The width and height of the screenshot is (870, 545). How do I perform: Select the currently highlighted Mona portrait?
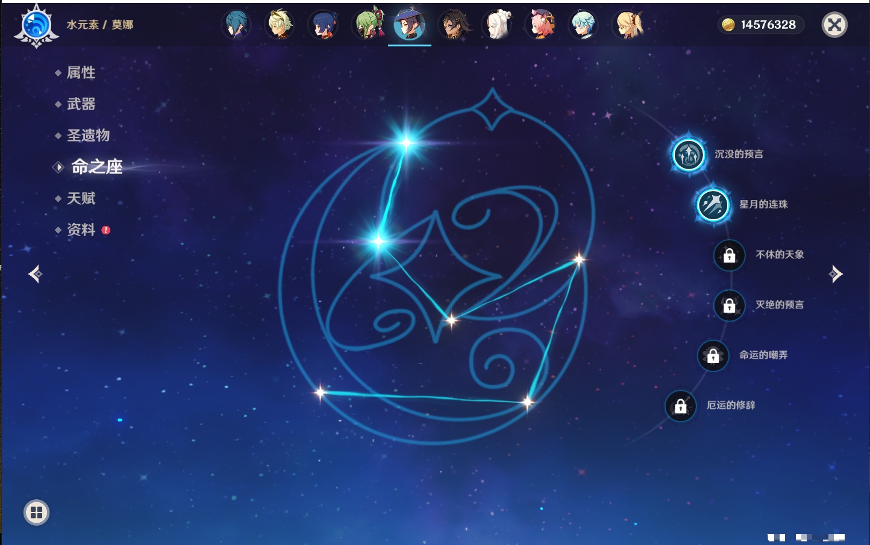tap(410, 25)
